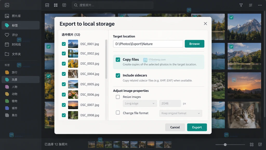The image size is (266, 150).
Task: Open 时间线 timeline section
Action: [21, 44]
